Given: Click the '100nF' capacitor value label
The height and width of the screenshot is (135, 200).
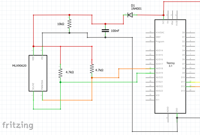Looking at the screenshot, I should pos(115,31).
